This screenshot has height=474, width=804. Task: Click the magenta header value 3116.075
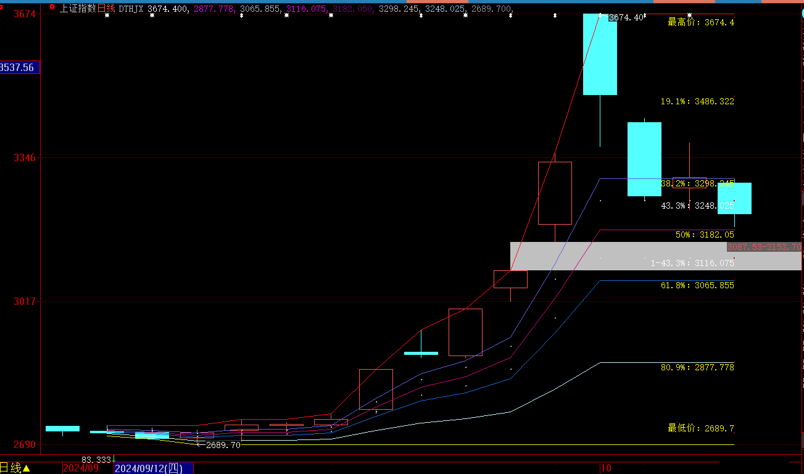[x=307, y=9]
